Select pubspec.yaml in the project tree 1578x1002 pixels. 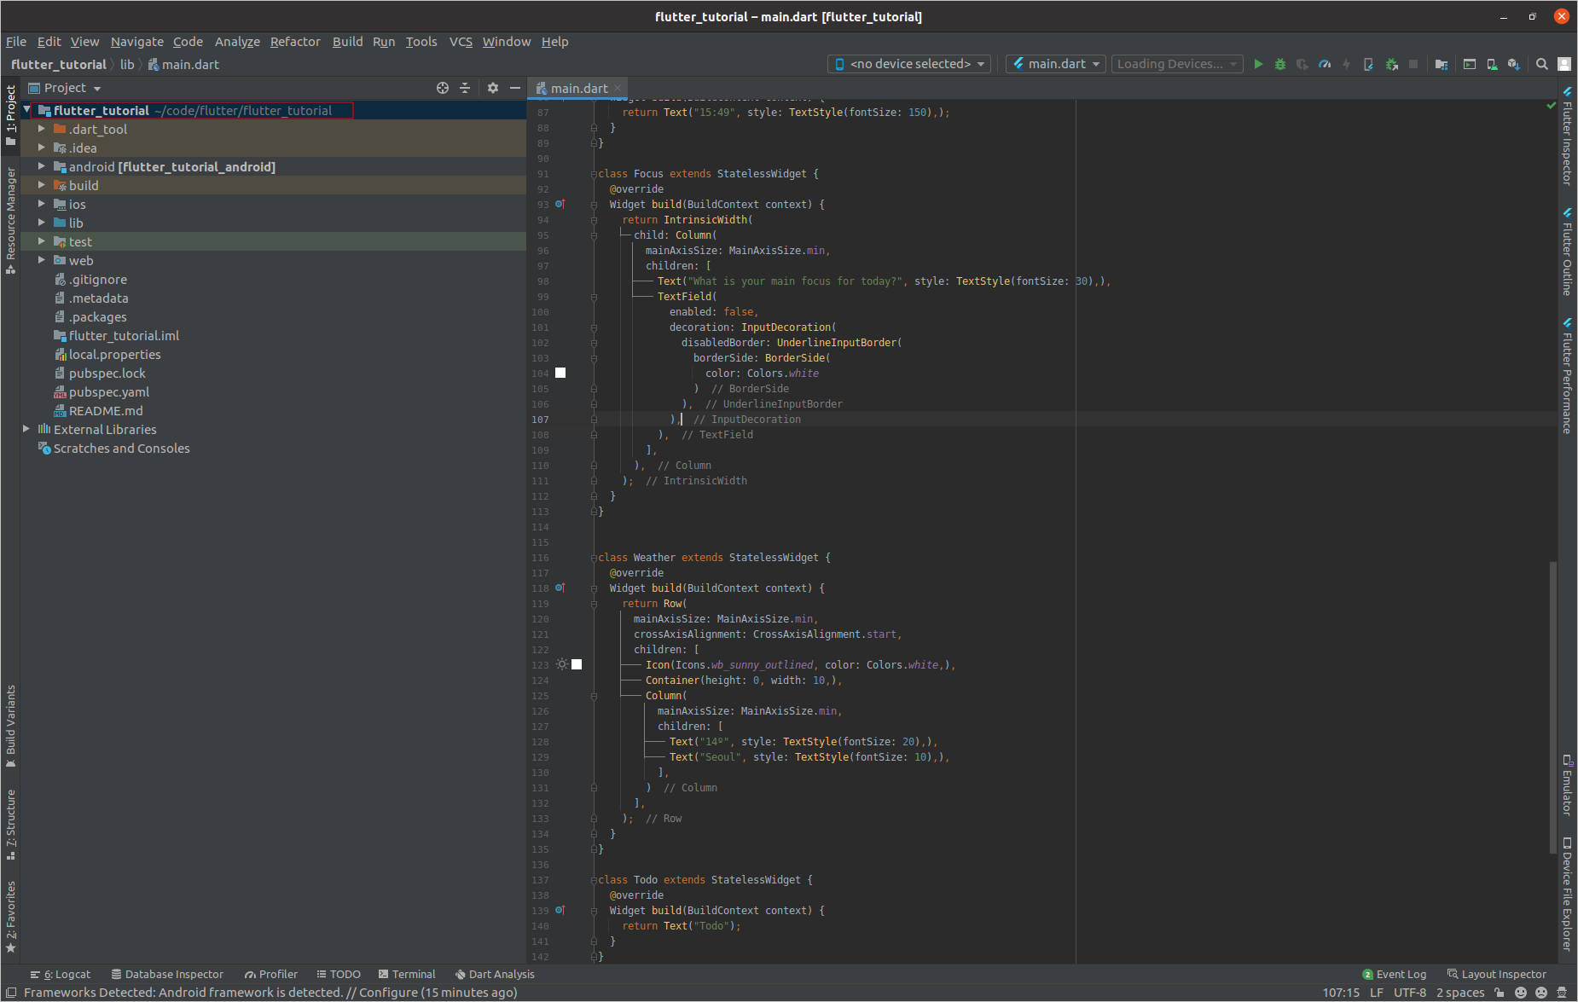(108, 392)
